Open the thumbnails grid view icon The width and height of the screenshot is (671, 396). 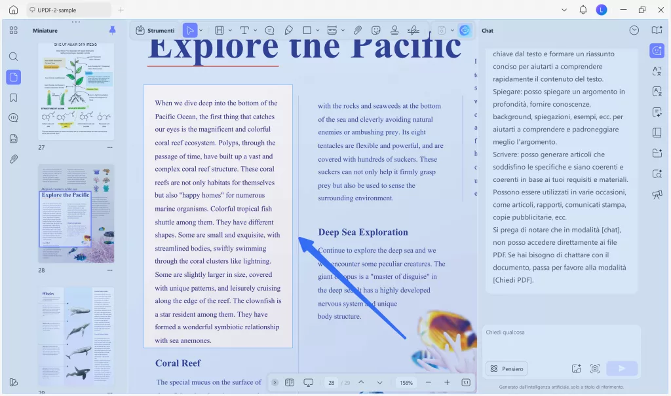13,30
